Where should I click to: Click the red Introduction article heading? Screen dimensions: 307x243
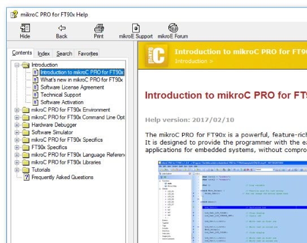(x=226, y=96)
